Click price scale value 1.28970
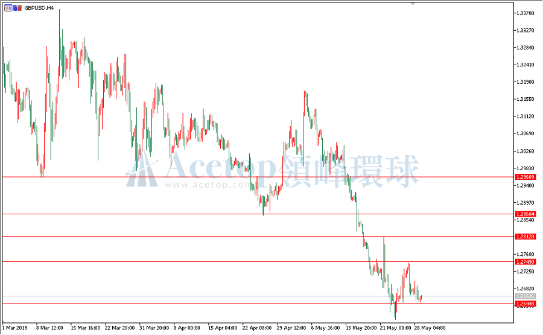Screen dimensions: 543x335 point(526,203)
